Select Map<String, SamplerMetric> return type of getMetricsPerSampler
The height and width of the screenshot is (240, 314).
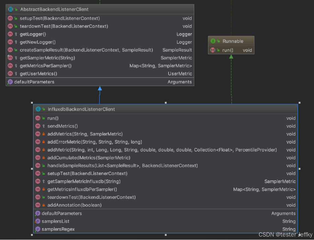click(161, 66)
